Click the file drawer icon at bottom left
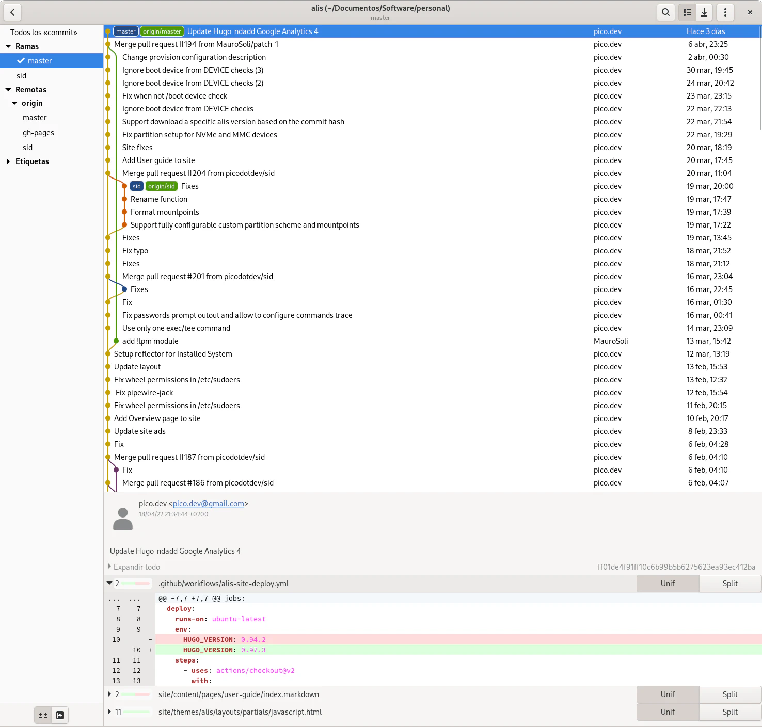Image resolution: width=762 pixels, height=727 pixels. click(x=60, y=715)
